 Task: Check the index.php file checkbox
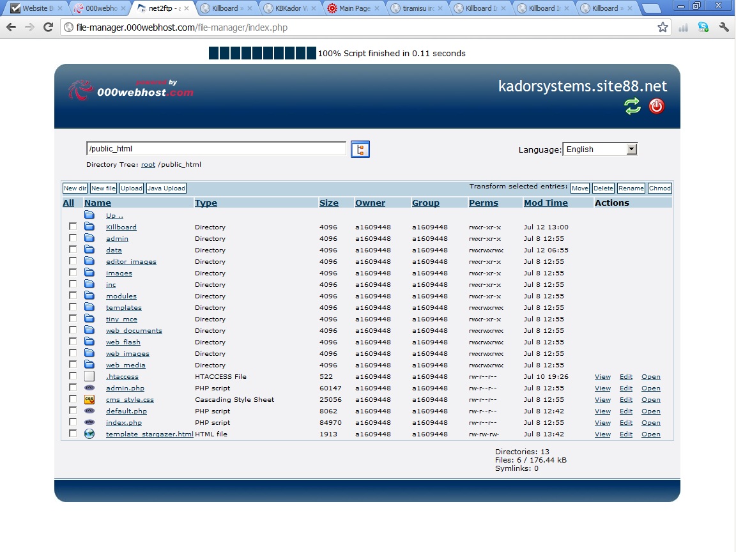(73, 422)
